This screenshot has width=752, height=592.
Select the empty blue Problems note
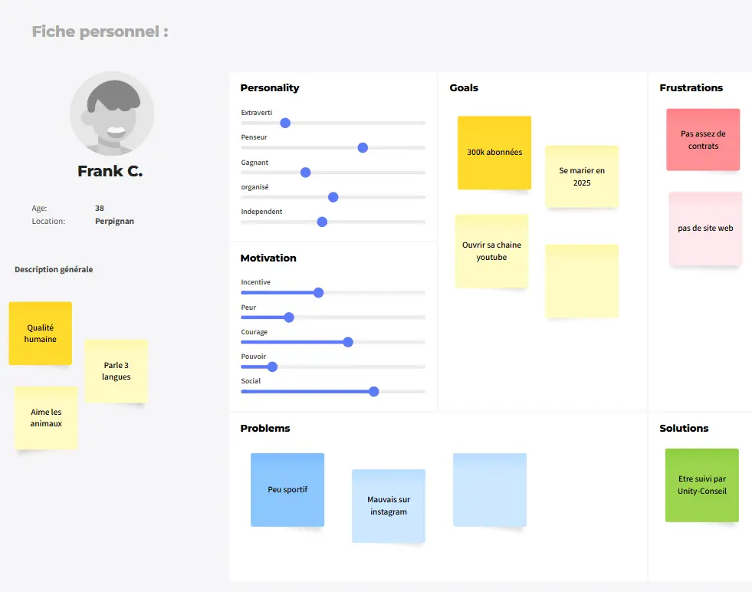pyautogui.click(x=490, y=489)
